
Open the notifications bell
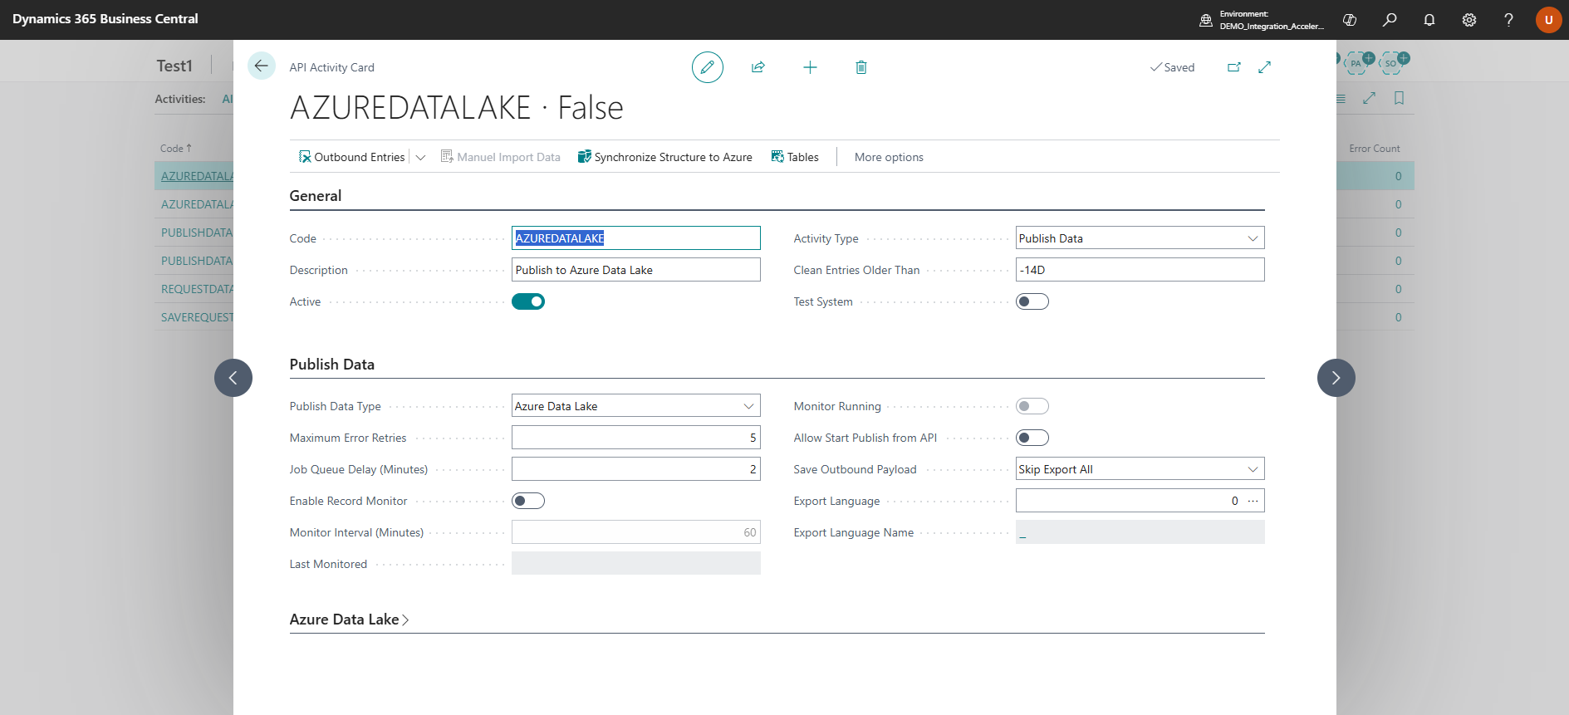(1429, 20)
